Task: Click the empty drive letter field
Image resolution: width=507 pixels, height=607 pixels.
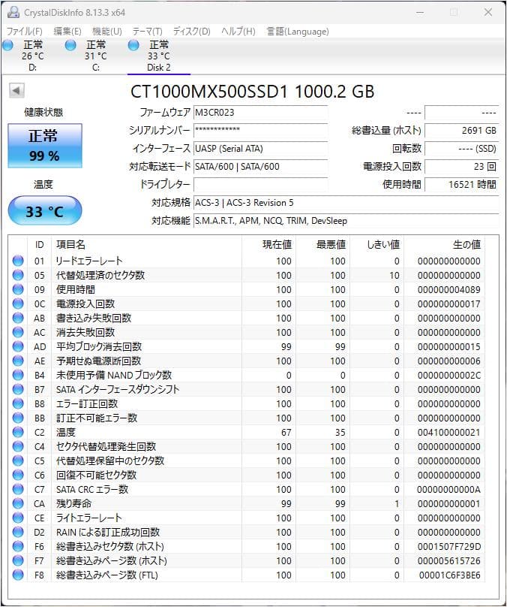Action: (260, 185)
